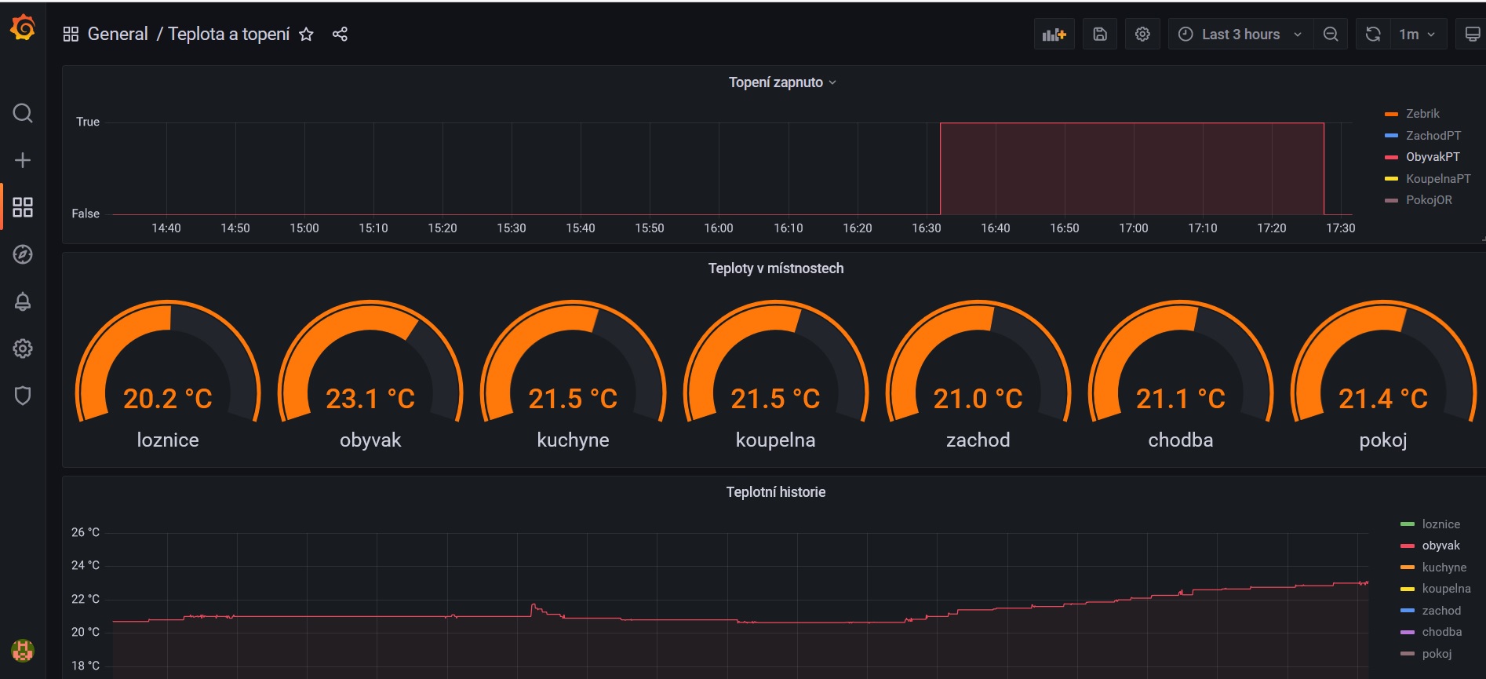Open the Teplotní historie panel title
Image resolution: width=1486 pixels, height=679 pixels.
(776, 492)
